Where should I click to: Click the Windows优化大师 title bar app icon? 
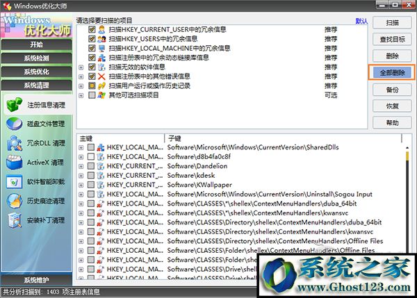point(7,6)
